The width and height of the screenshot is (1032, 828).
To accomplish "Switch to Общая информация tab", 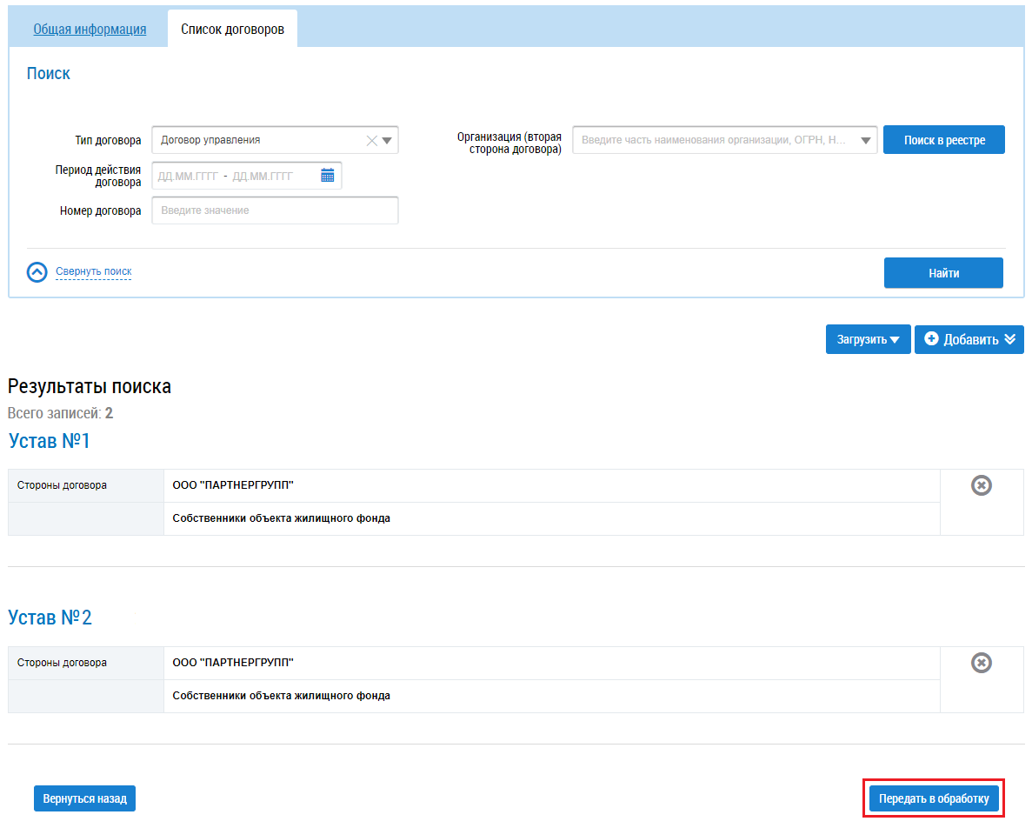I will 90,30.
